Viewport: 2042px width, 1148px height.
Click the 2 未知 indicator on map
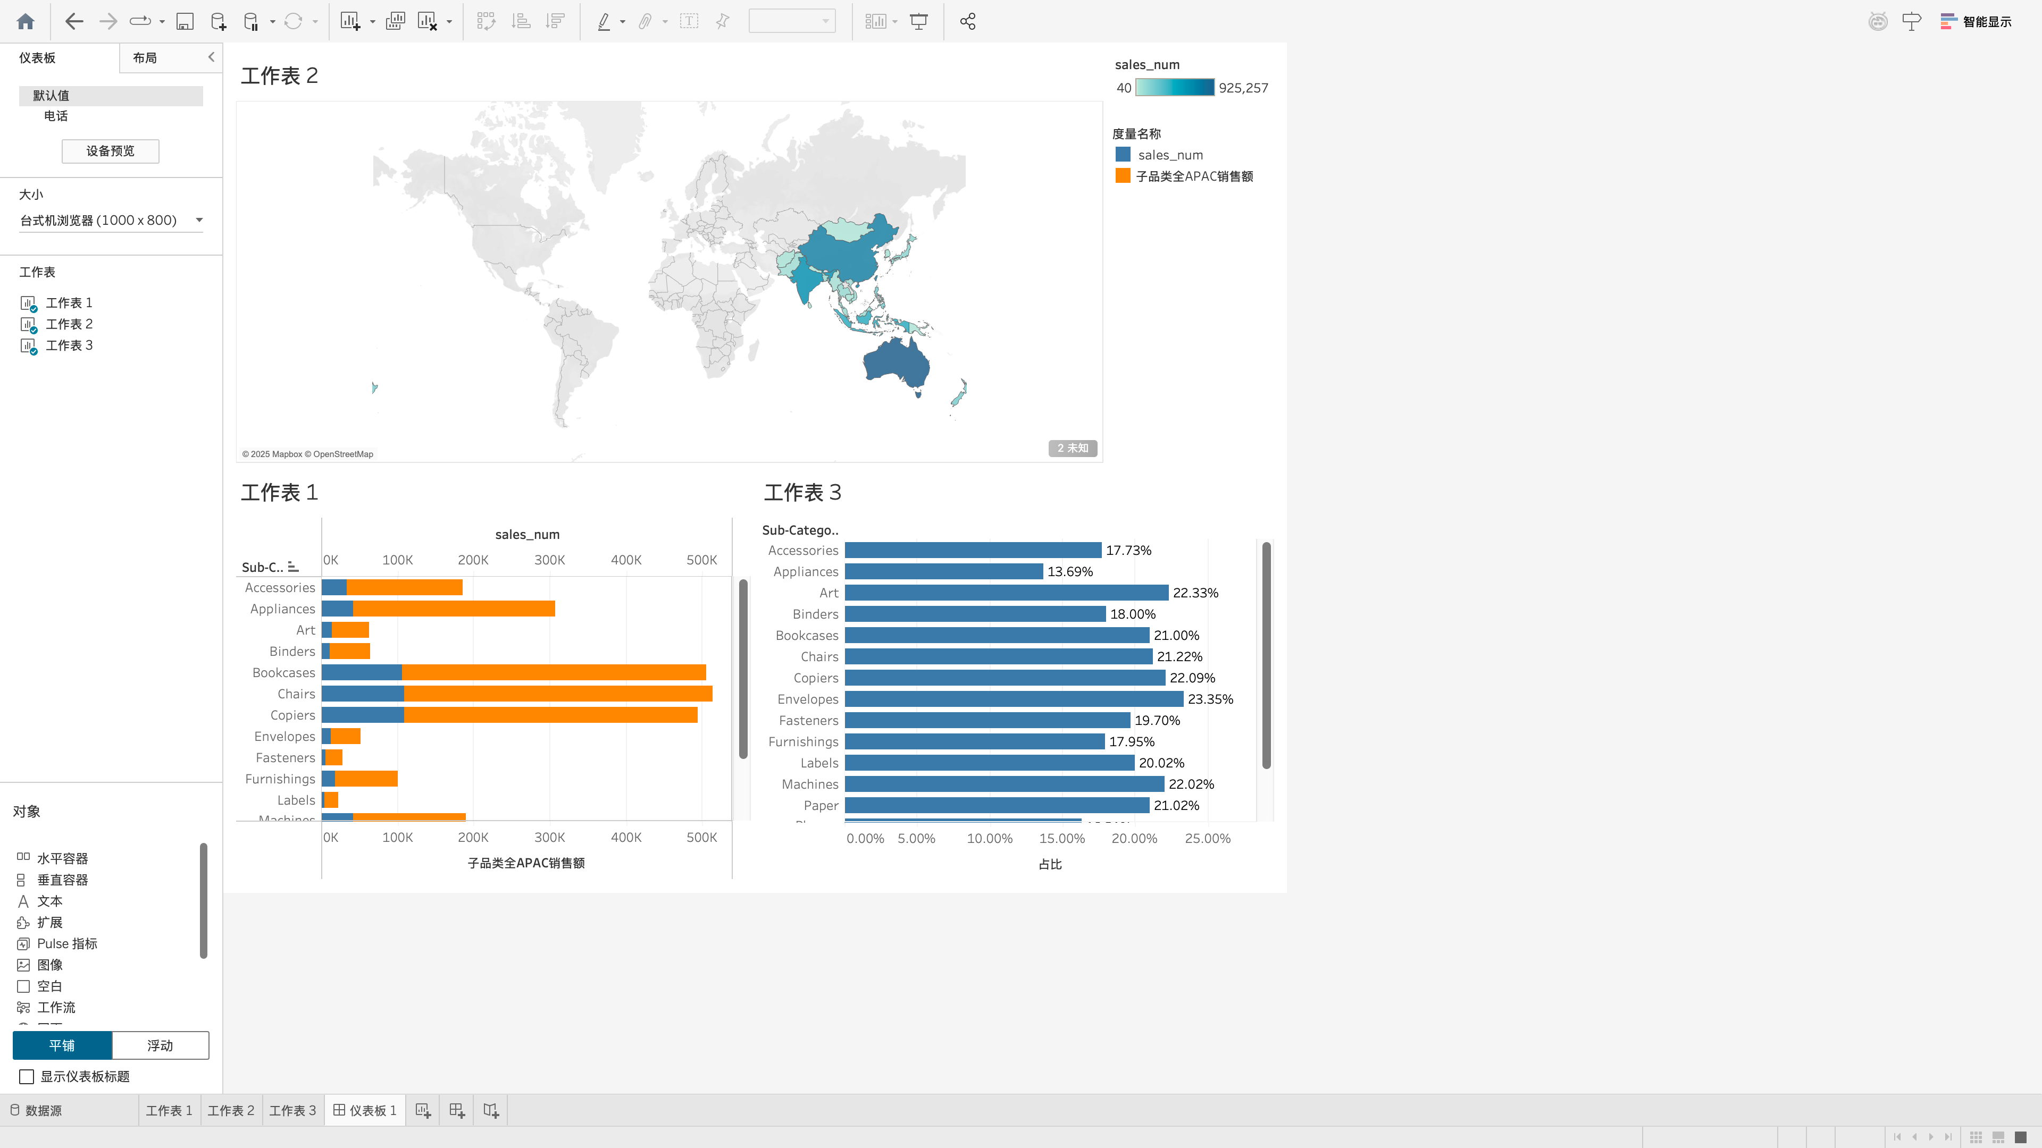[x=1073, y=449]
